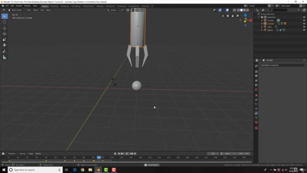Open the Object Constraints properties tab
The height and width of the screenshot is (173, 307).
pyautogui.click(x=256, y=113)
